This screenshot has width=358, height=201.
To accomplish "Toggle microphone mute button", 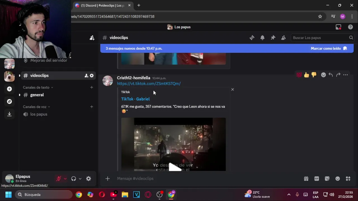I will [58, 179].
